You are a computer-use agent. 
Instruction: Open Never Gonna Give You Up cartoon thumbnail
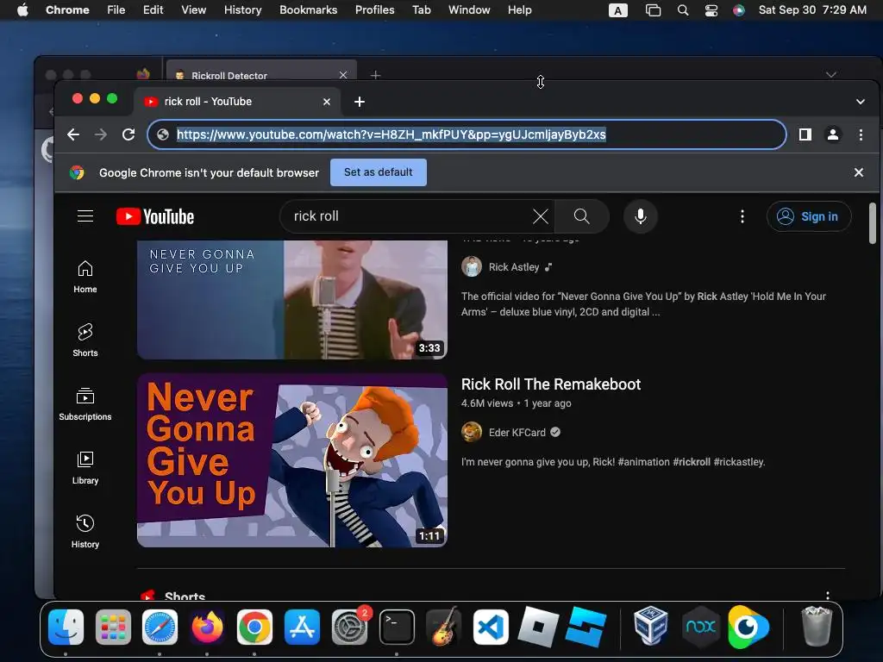click(x=291, y=460)
